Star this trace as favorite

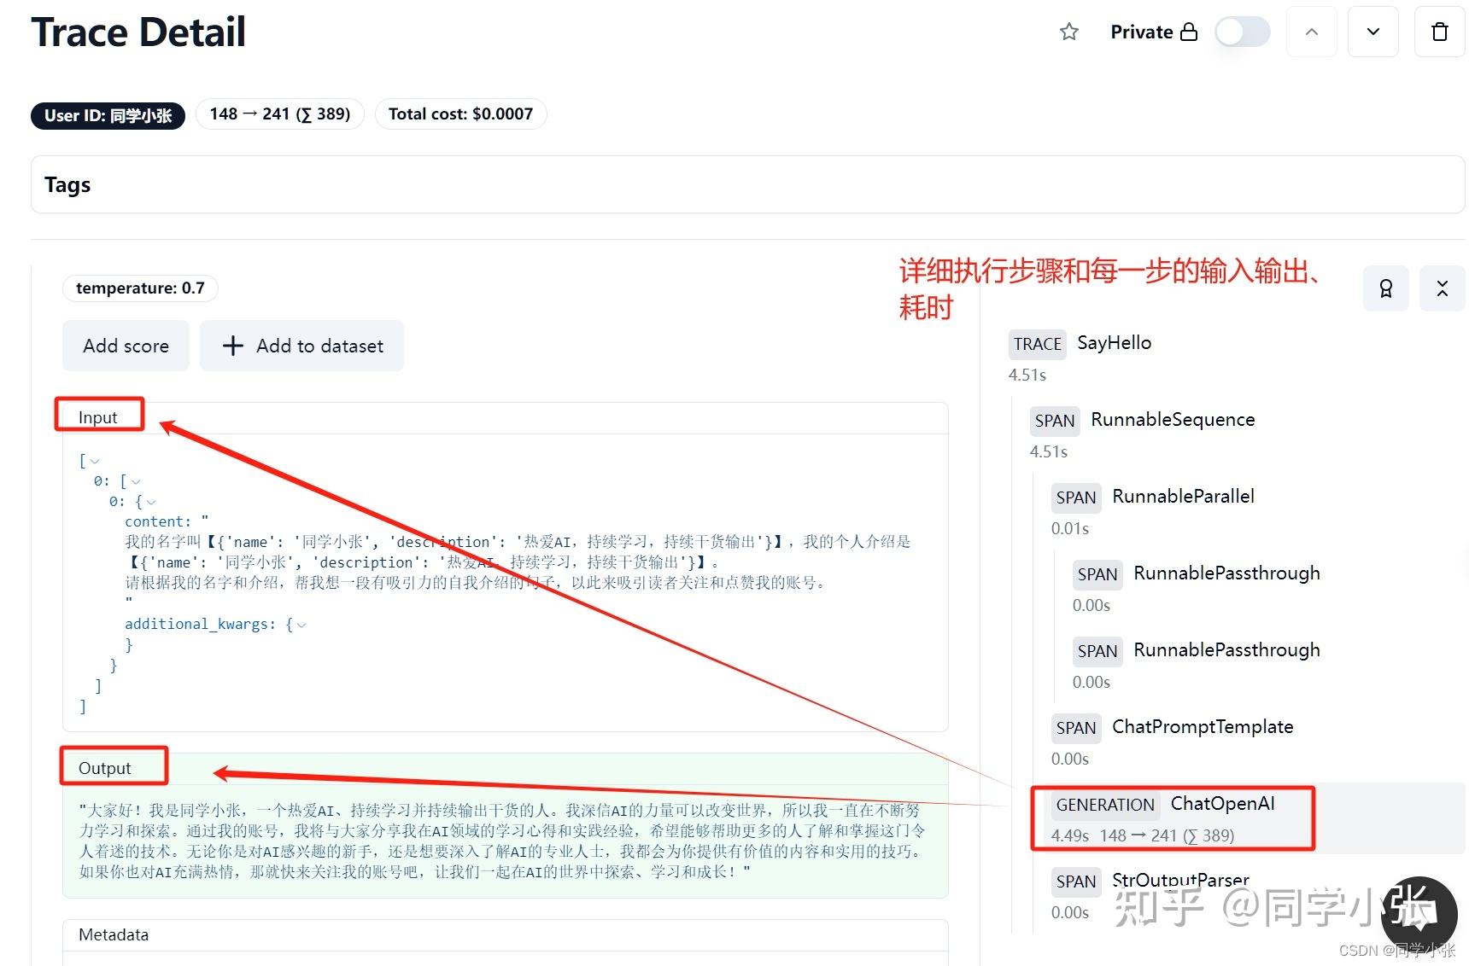coord(1068,32)
